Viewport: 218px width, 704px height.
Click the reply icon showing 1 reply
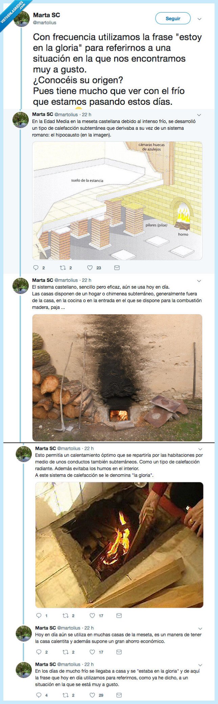pos(40,615)
